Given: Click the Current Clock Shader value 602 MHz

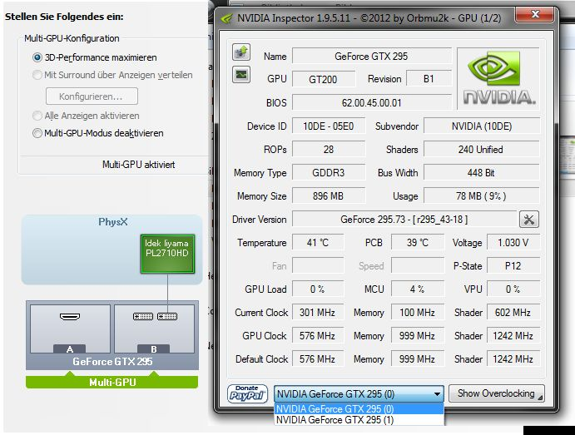Looking at the screenshot, I should pyautogui.click(x=513, y=313).
